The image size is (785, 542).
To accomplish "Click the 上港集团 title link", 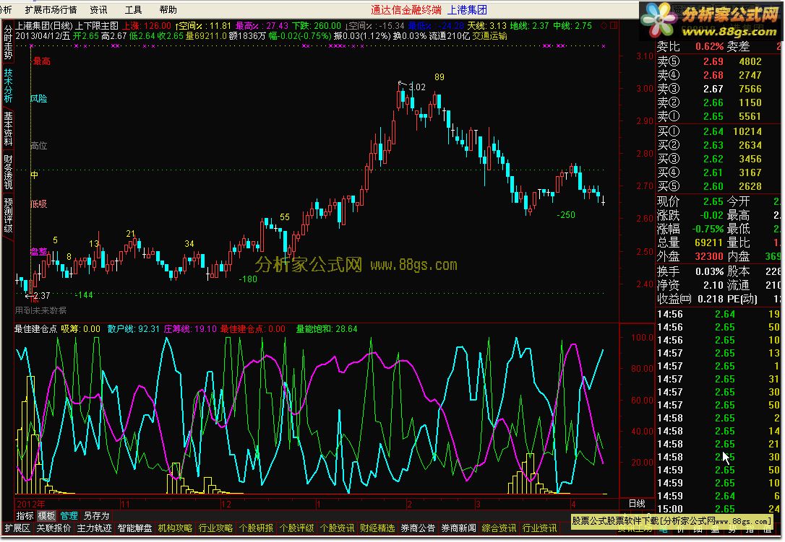I will (x=467, y=9).
